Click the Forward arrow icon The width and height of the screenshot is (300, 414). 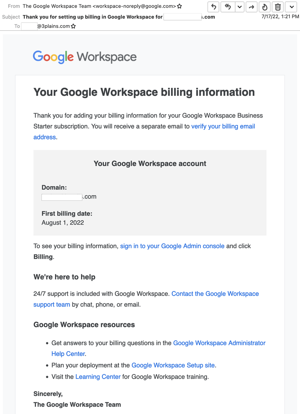(x=252, y=7)
